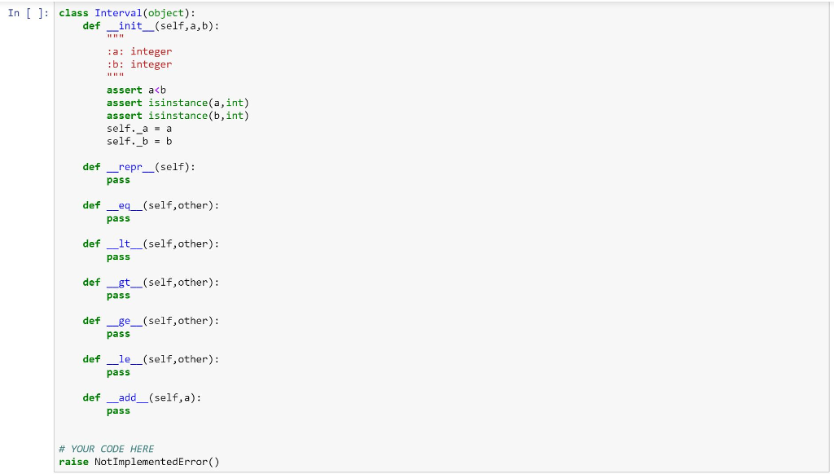
Task: Click the __gt__ method definition
Action: pos(151,283)
